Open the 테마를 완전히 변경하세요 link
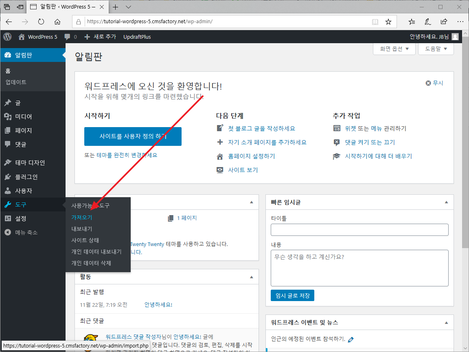 (x=127, y=155)
